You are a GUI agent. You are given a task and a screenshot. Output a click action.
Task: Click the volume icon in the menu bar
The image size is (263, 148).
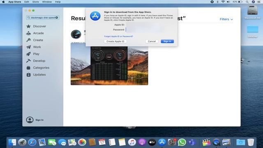[x=228, y=2]
